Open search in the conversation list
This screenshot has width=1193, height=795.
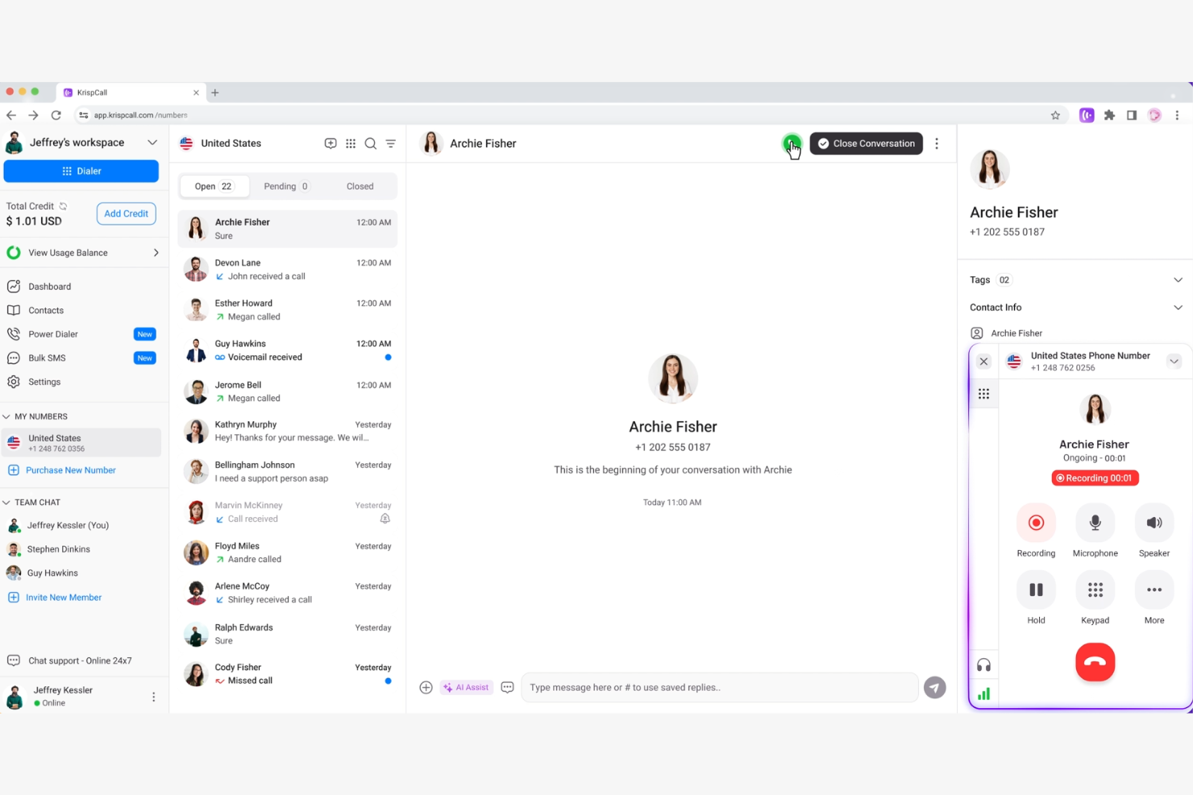coord(370,143)
